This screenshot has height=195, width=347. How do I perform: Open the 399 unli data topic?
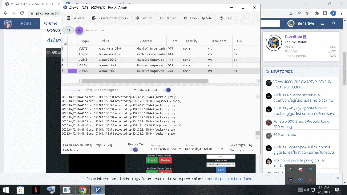pos(285,135)
